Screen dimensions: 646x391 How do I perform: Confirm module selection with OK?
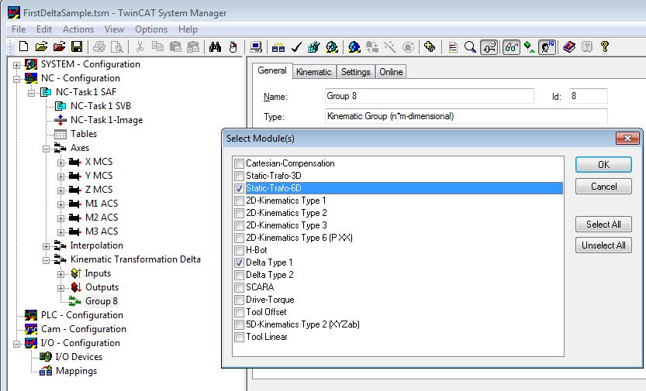click(603, 165)
